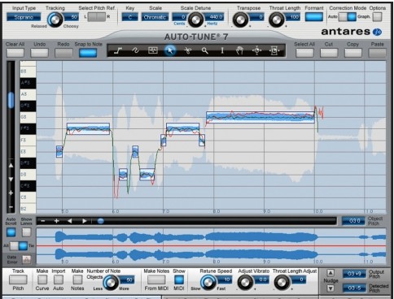The height and width of the screenshot is (299, 394).
Task: Select the I-beam tool
Action: click(222, 50)
